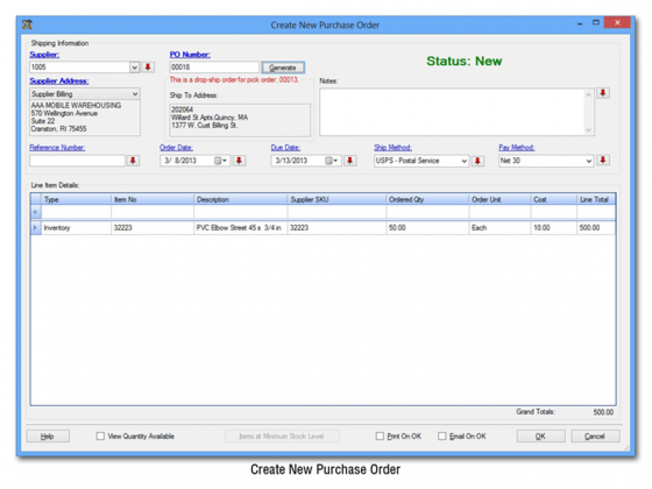Sort by the Supplier SKU column header

[x=337, y=200]
